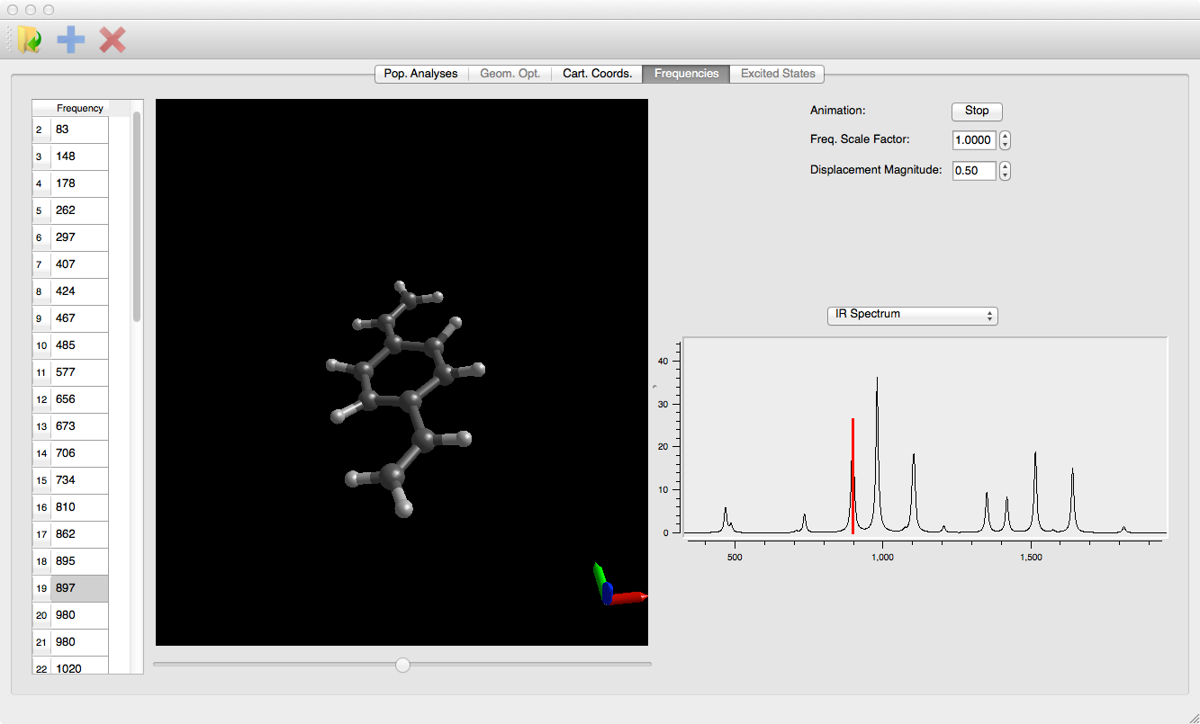Select the 980 frequency in row 20

point(79,615)
